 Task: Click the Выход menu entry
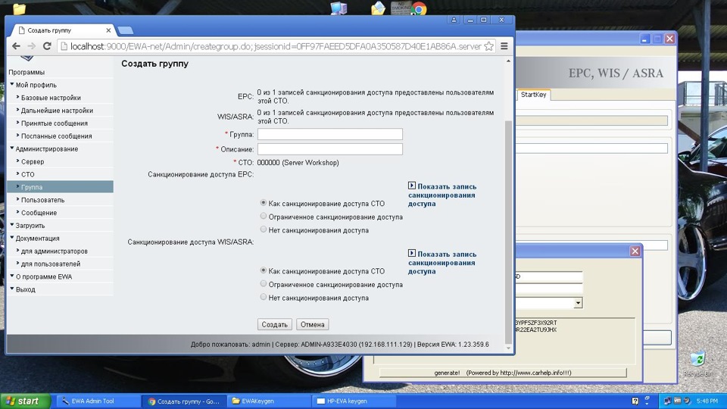click(x=25, y=289)
